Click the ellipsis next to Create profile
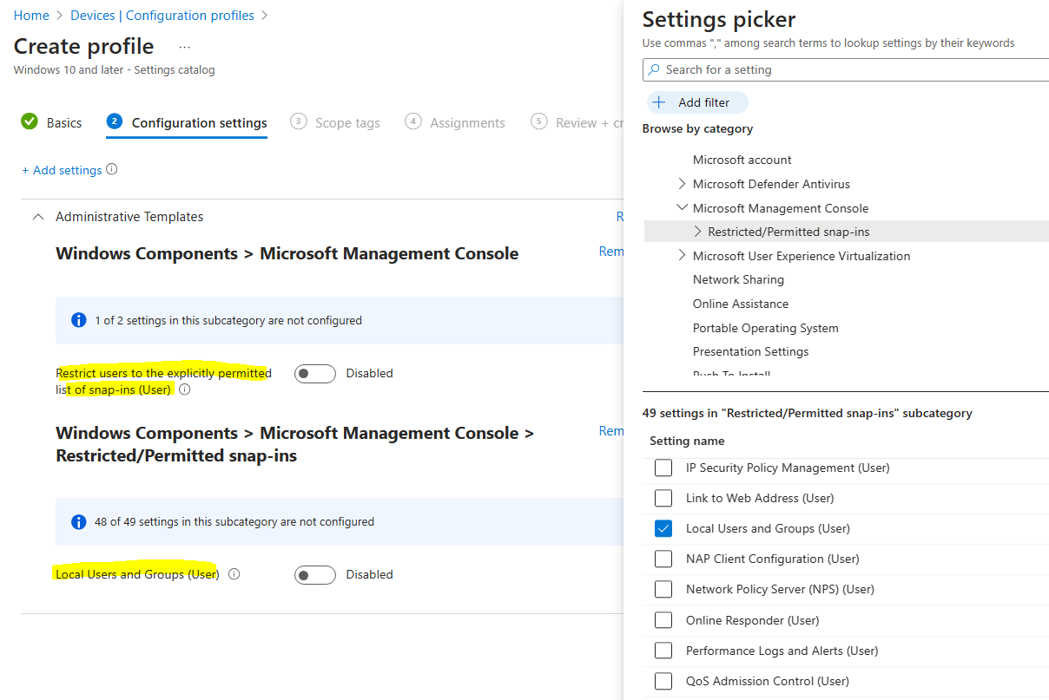This screenshot has height=700, width=1049. point(184,47)
